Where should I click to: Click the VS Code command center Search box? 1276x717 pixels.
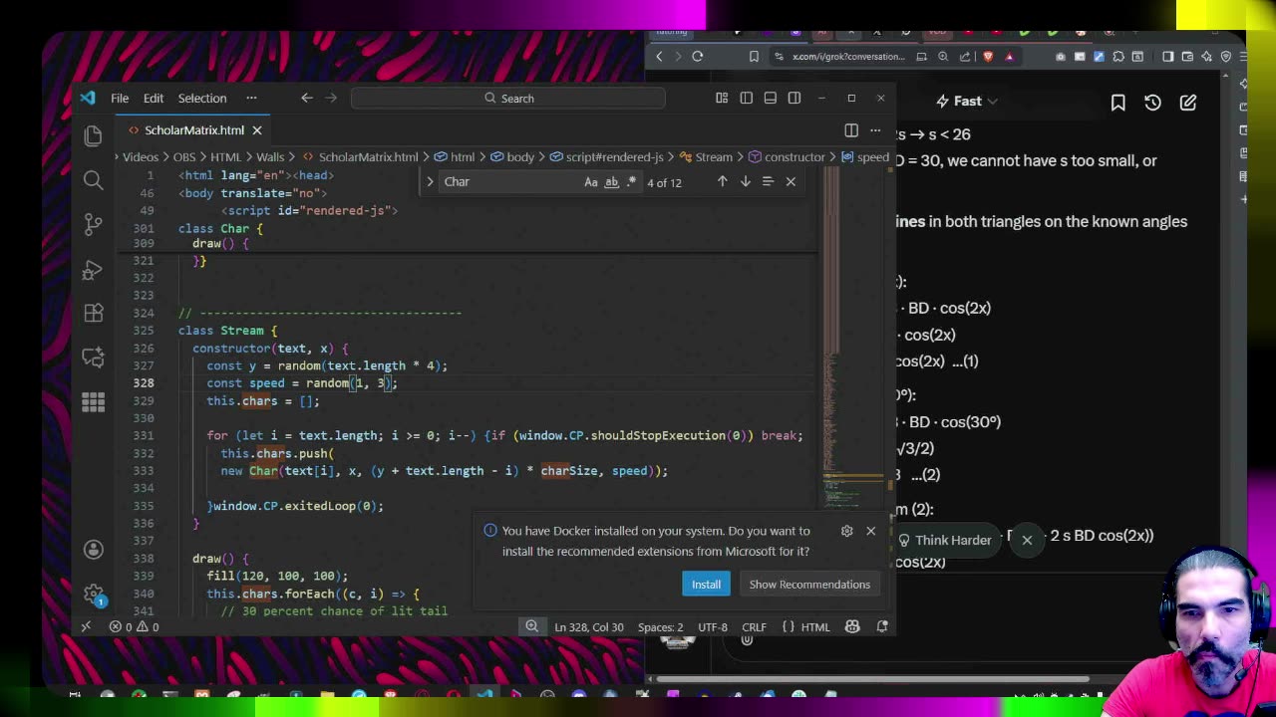508,98
